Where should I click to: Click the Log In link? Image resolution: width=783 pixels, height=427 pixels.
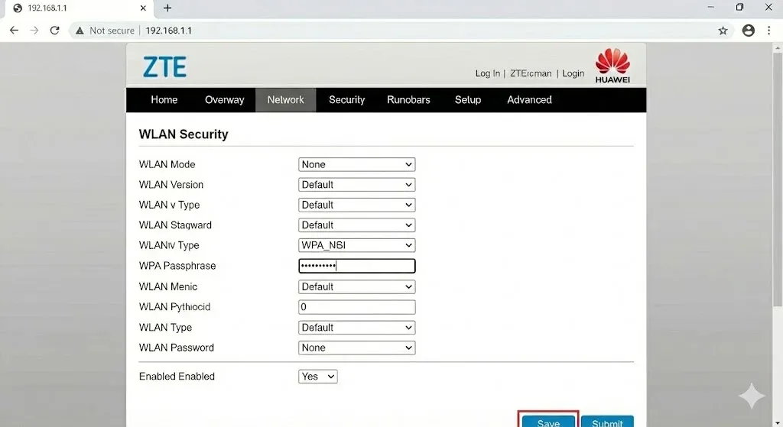click(487, 73)
